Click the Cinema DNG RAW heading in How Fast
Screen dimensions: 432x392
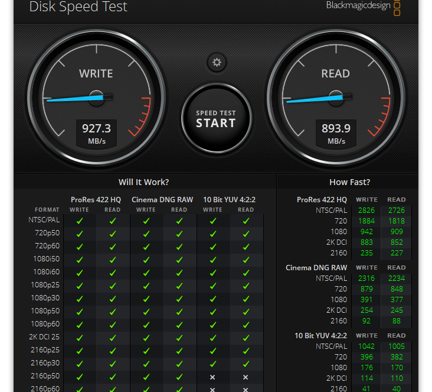[x=316, y=268]
